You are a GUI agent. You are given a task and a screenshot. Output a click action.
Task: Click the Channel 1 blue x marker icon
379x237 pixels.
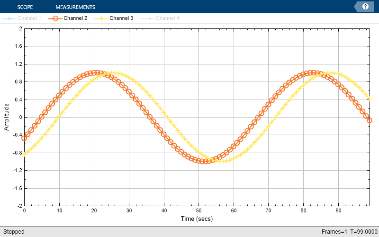(x=9, y=18)
